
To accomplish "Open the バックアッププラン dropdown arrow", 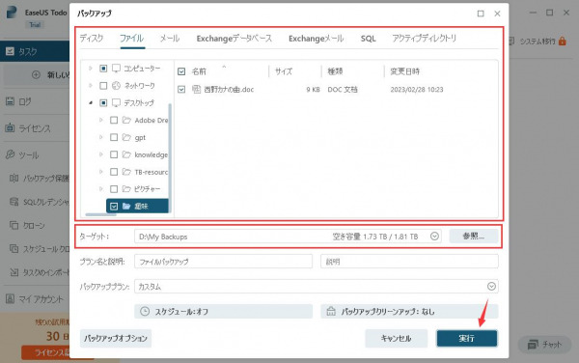I will point(491,286).
